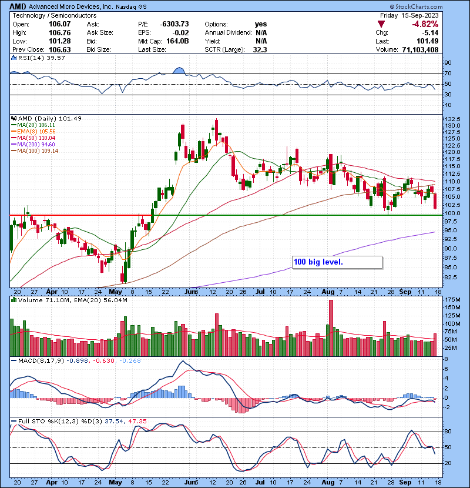Click the RSI(14) 39.57 panel label
Image resolution: width=470 pixels, height=488 pixels.
pyautogui.click(x=41, y=58)
